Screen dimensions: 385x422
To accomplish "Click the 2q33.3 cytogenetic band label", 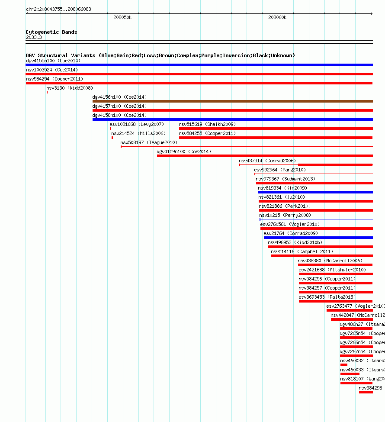I will click(34, 37).
